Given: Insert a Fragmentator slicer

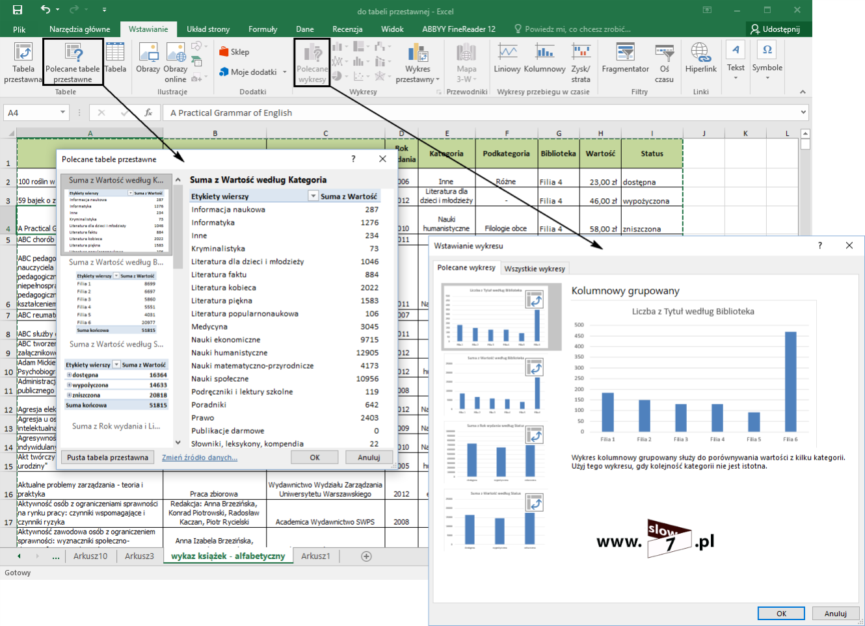Looking at the screenshot, I should 626,57.
